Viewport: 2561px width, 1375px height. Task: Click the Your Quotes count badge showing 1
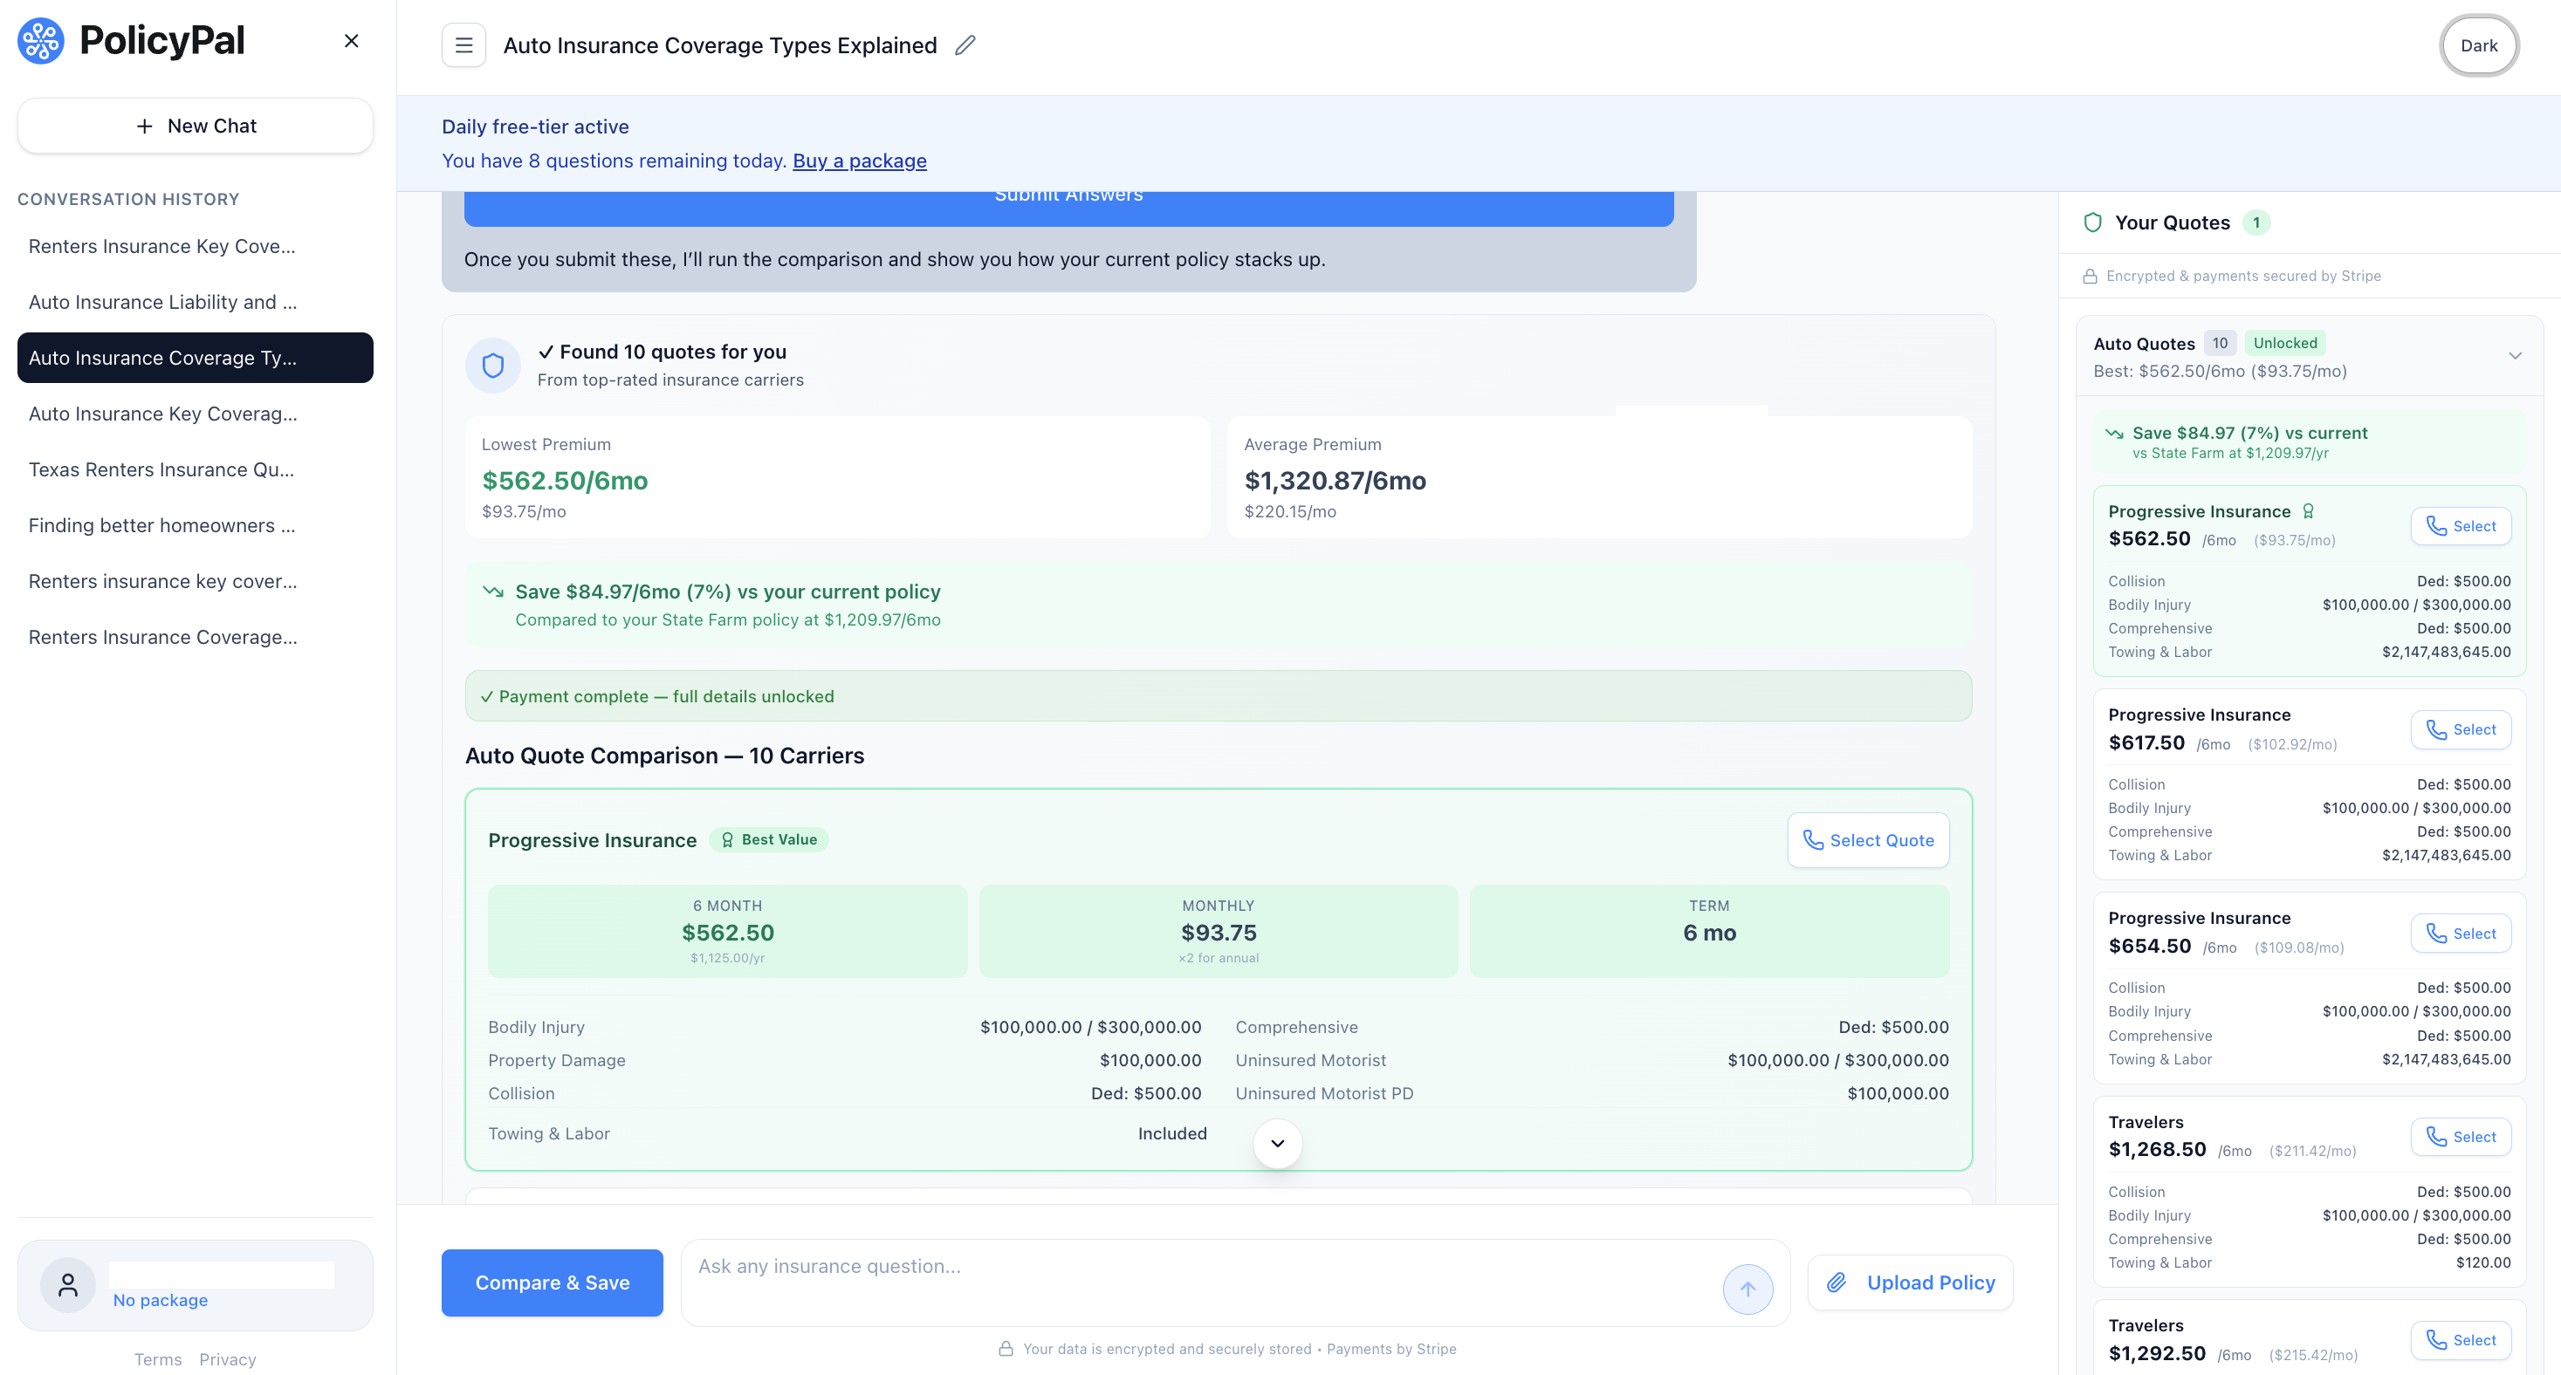pyautogui.click(x=2255, y=222)
